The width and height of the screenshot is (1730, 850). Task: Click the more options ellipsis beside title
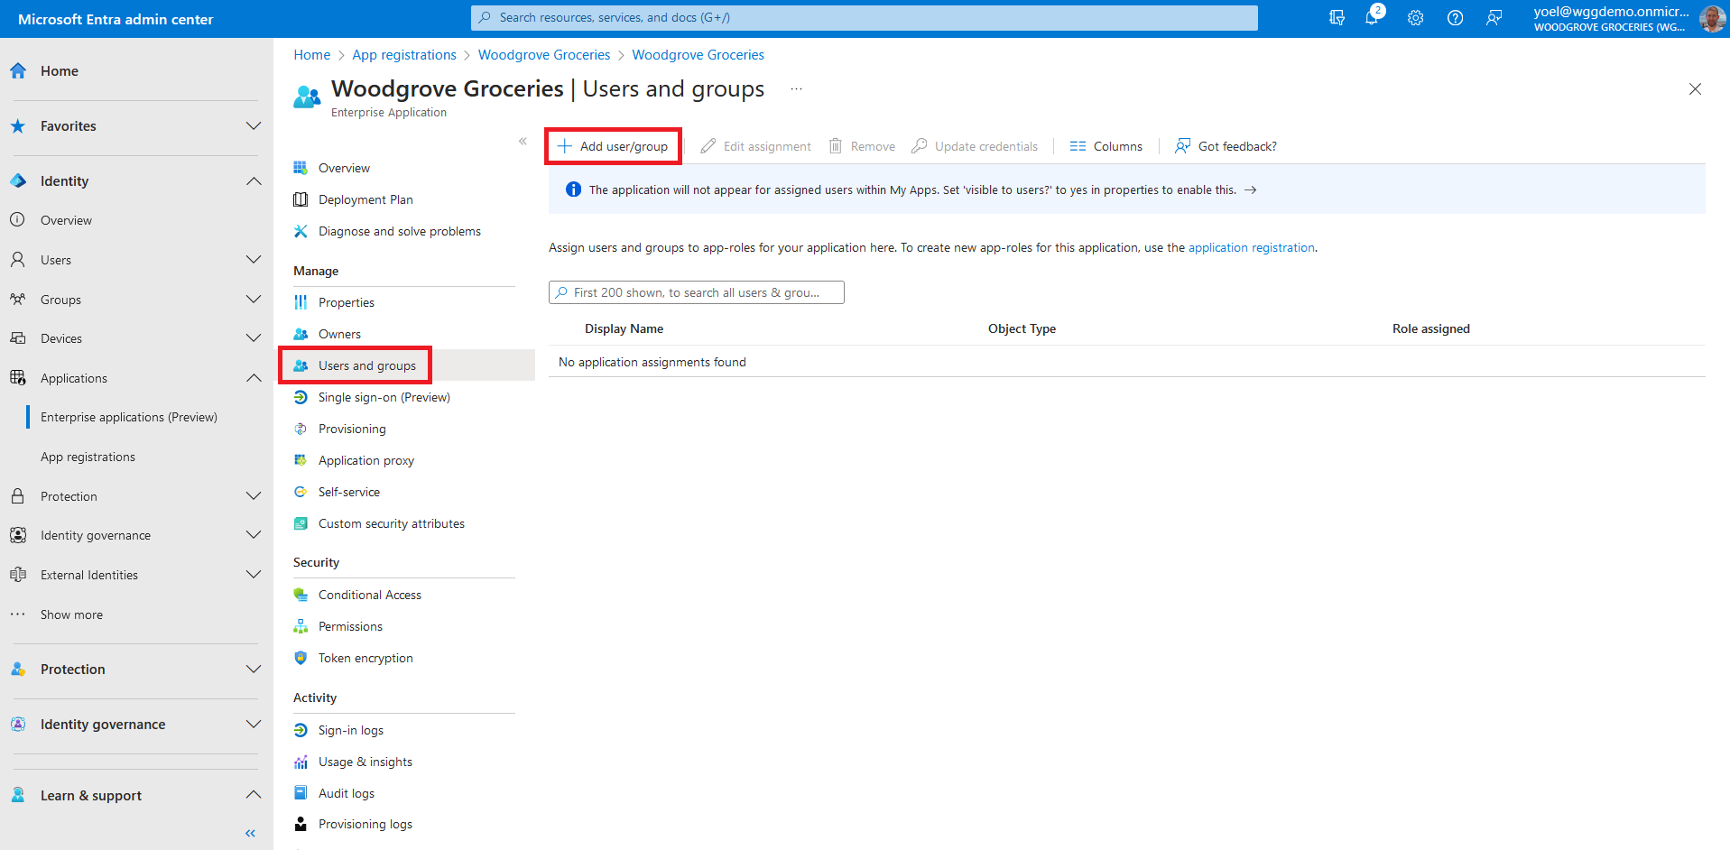pyautogui.click(x=796, y=89)
